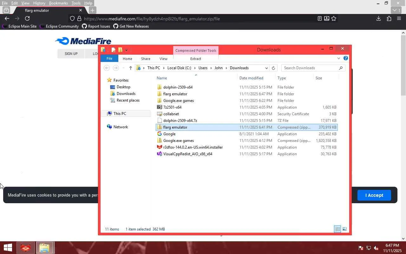Viewport: 406px width, 254px height.
Task: Open the browser History menu
Action: click(39, 3)
